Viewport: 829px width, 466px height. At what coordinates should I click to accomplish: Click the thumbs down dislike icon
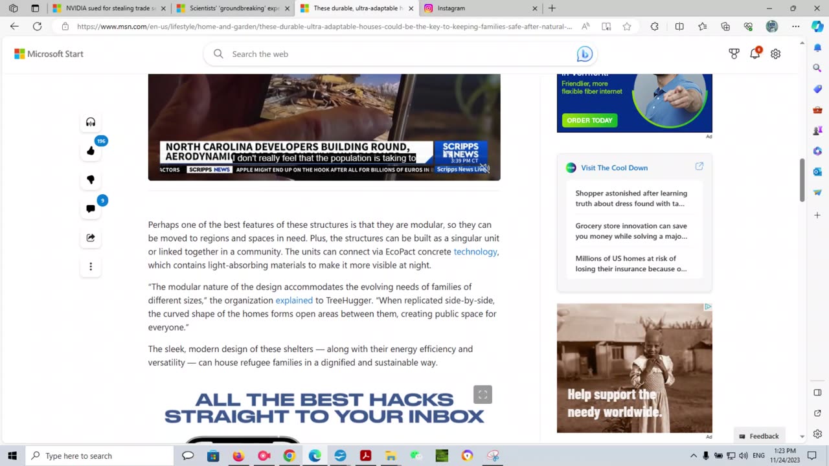click(91, 180)
